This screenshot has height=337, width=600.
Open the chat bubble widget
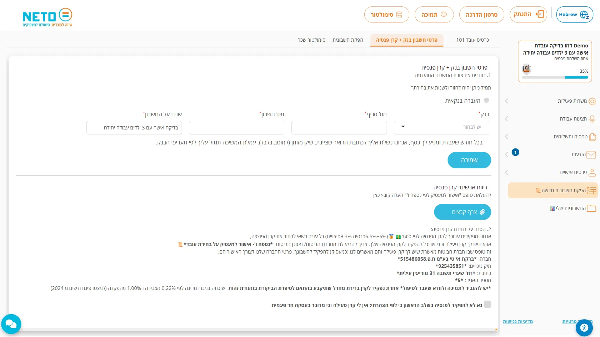pyautogui.click(x=11, y=324)
